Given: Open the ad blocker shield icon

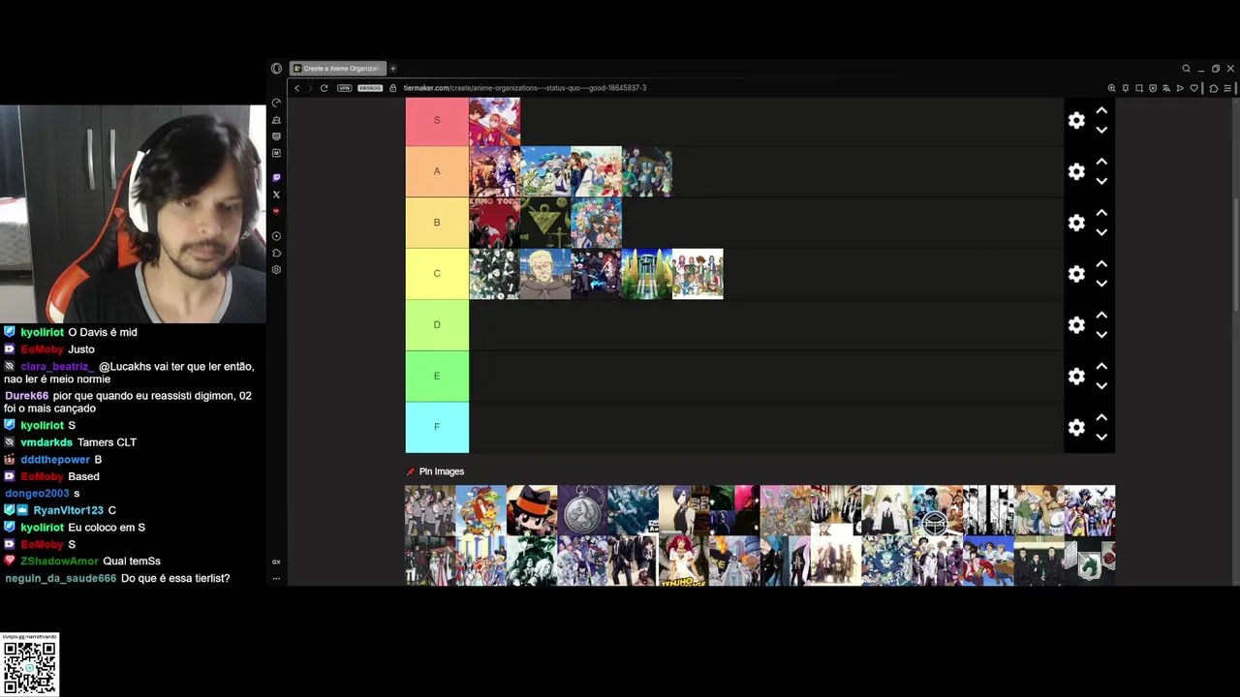Looking at the screenshot, I should click(1153, 88).
